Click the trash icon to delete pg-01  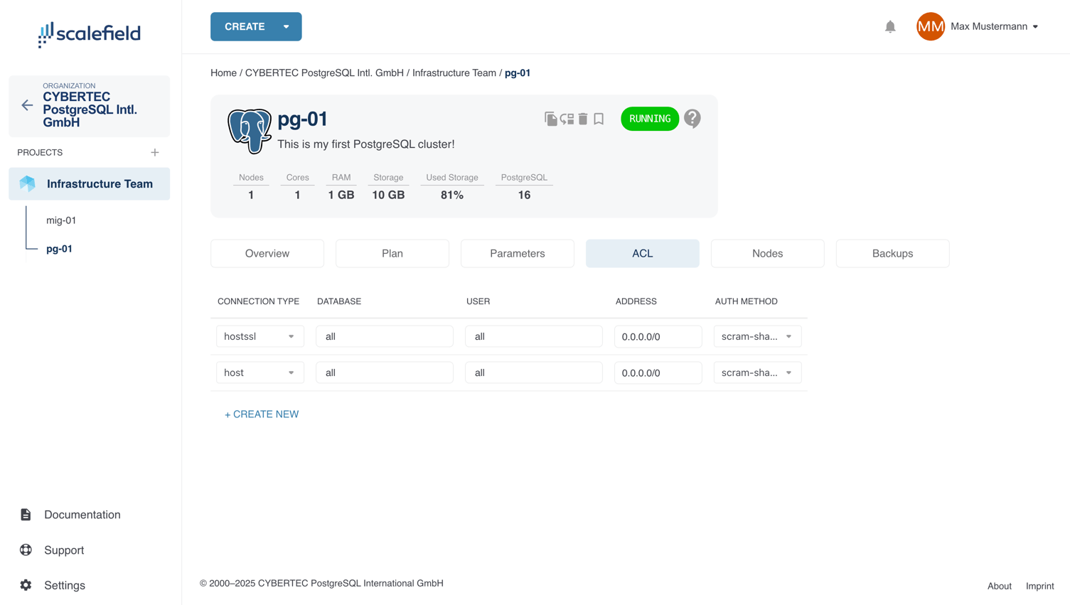583,119
